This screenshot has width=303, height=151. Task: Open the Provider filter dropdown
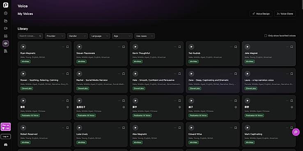[x=55, y=36]
